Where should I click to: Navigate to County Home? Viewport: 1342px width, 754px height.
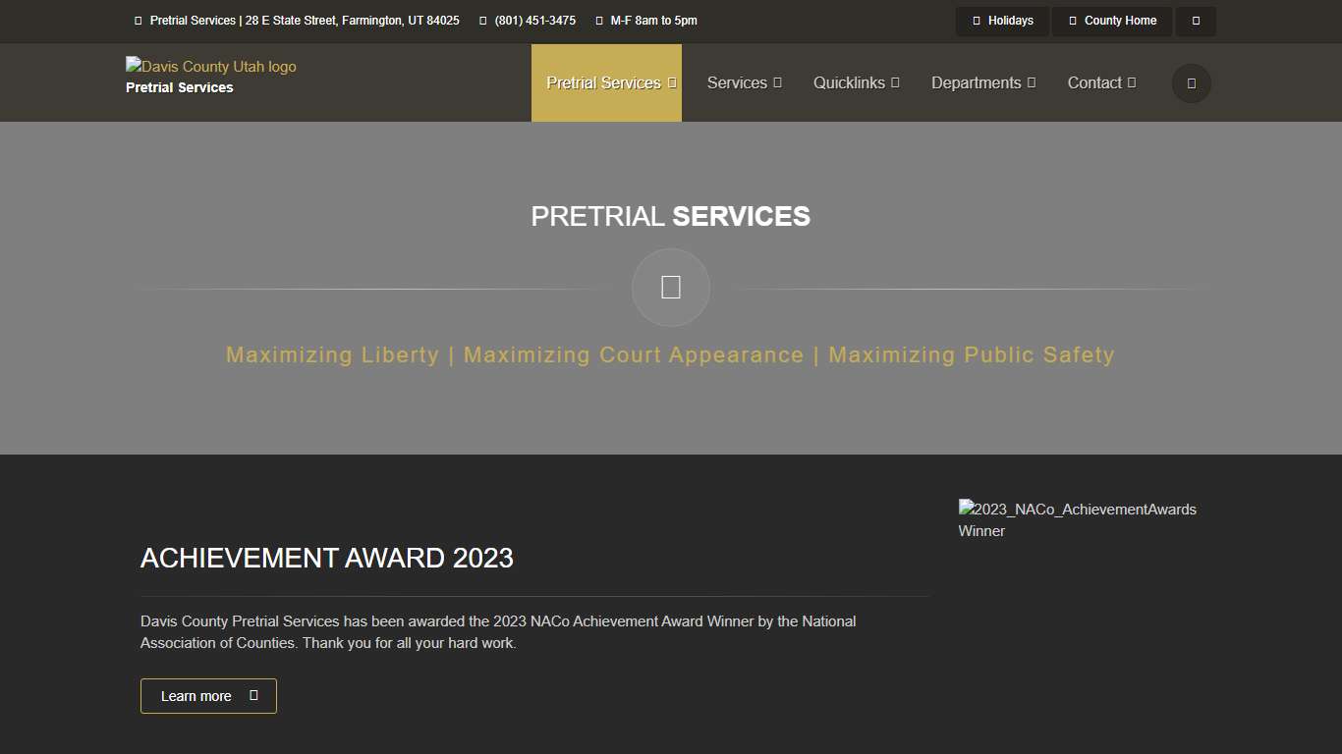pos(1111,21)
